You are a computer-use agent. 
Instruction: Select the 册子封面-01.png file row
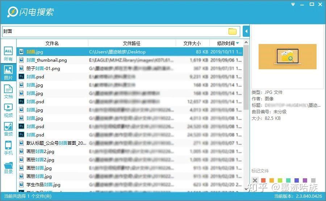130,68
